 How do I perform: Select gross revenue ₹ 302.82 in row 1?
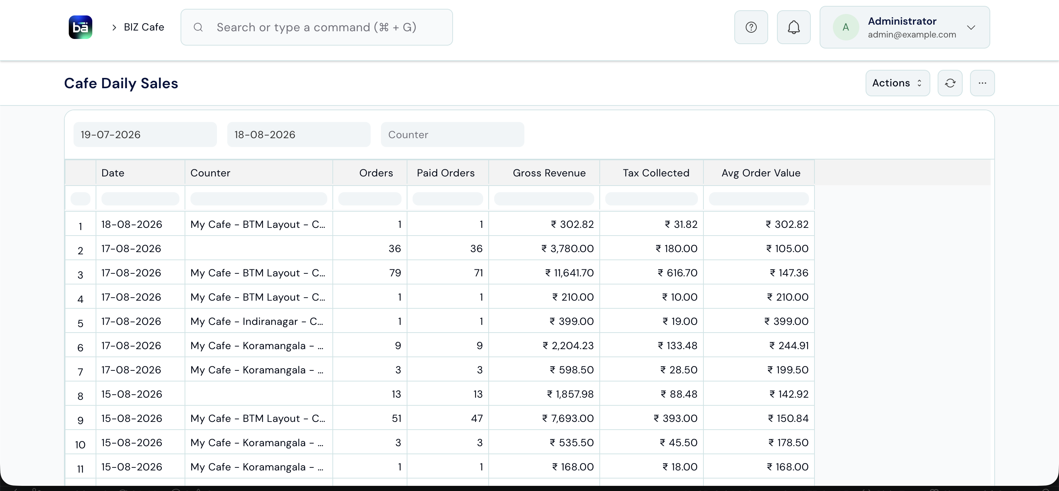pyautogui.click(x=544, y=224)
